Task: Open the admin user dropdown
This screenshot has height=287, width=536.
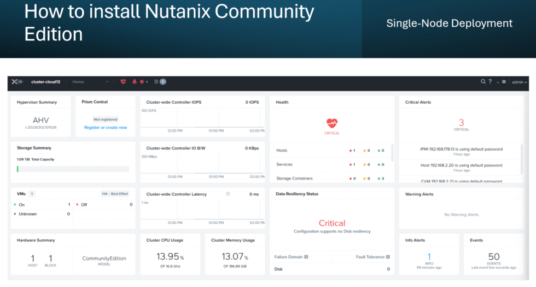Action: tap(519, 82)
